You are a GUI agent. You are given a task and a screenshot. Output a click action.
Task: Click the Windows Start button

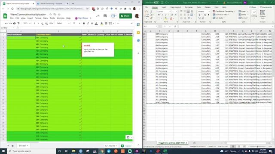coord(3,151)
